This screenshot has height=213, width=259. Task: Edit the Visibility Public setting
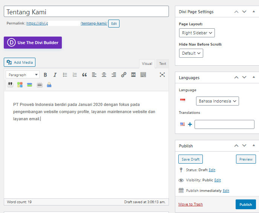tap(218, 180)
